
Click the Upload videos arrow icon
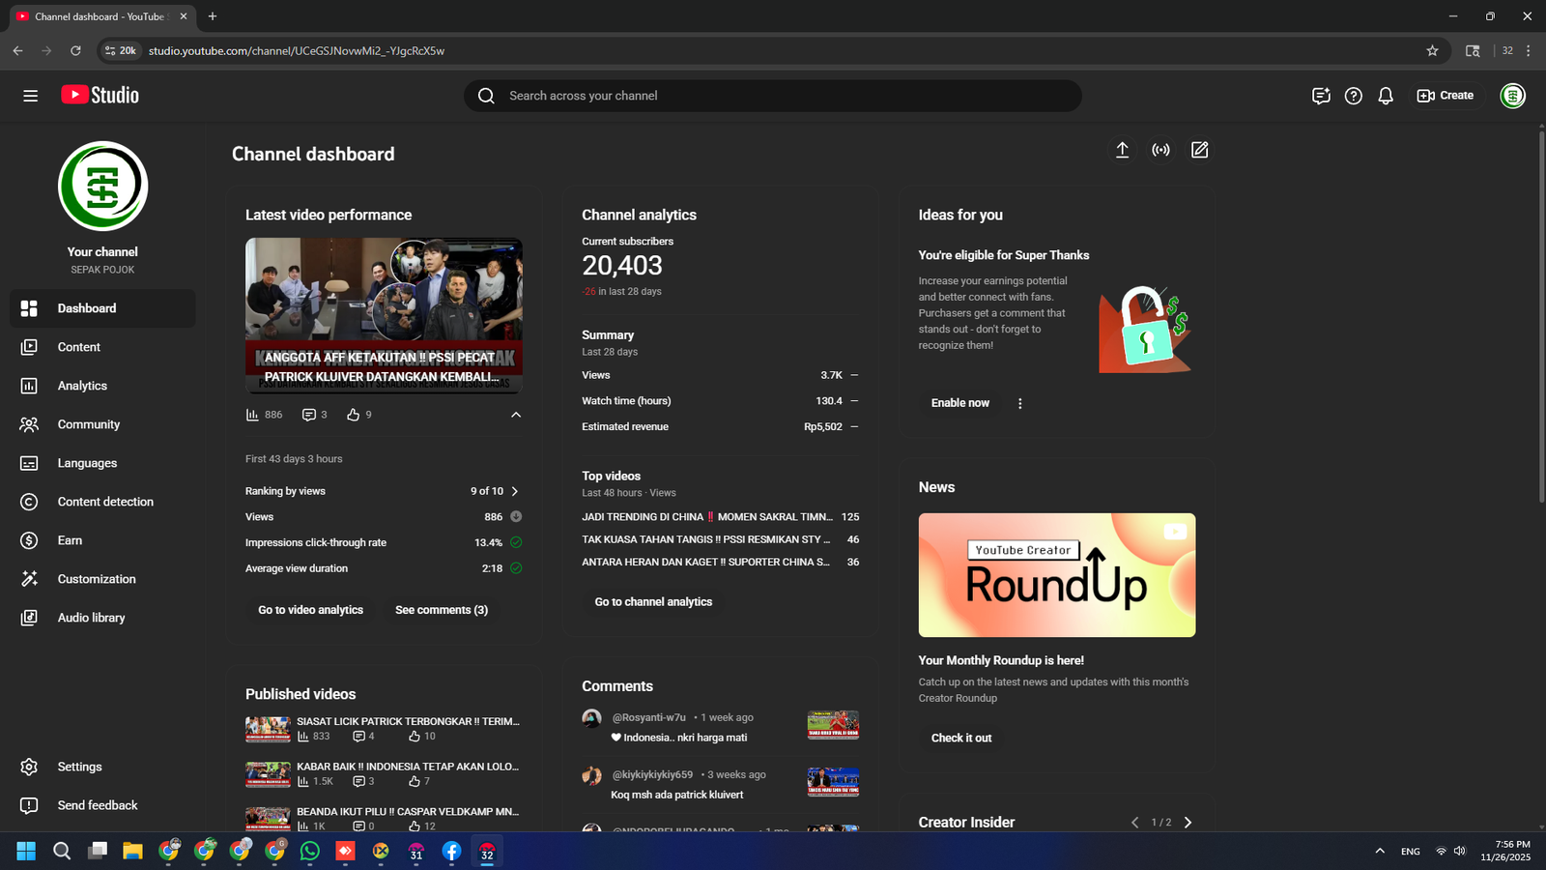[x=1122, y=150]
